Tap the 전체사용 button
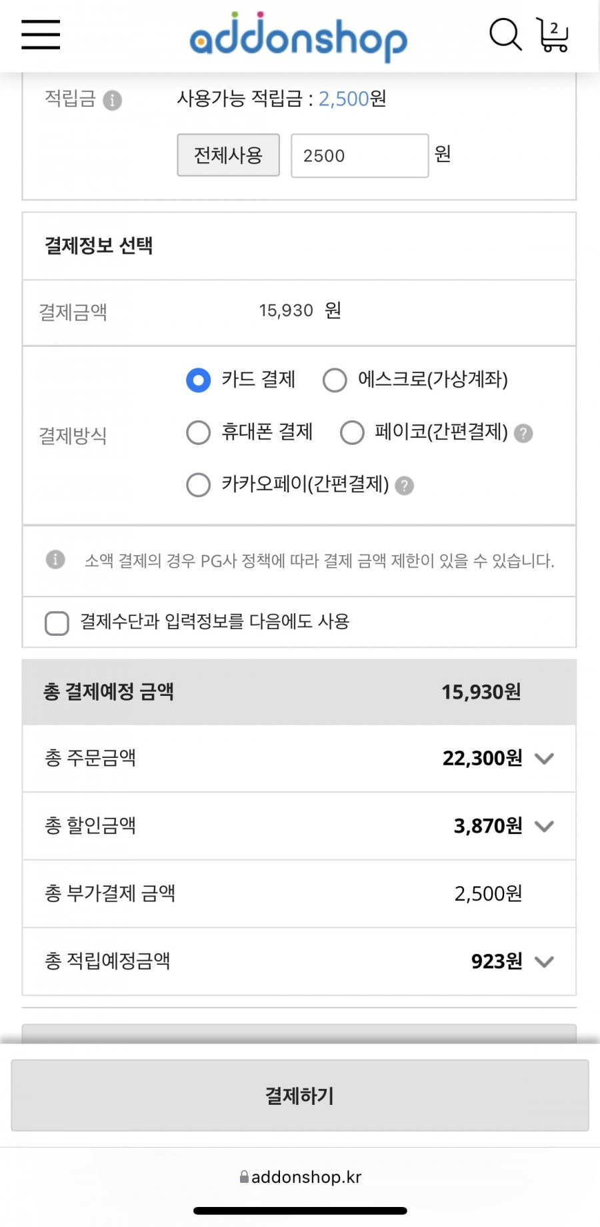600x1227 pixels. coord(228,155)
